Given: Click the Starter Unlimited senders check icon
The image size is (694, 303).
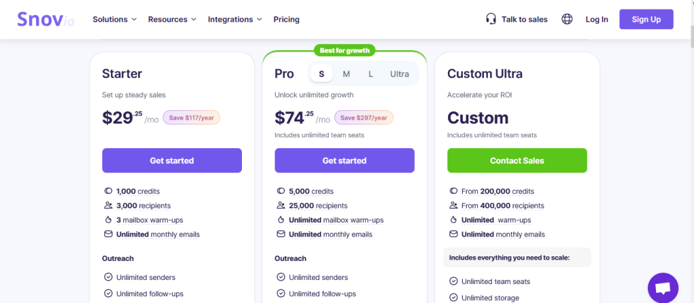Looking at the screenshot, I should [x=108, y=277].
